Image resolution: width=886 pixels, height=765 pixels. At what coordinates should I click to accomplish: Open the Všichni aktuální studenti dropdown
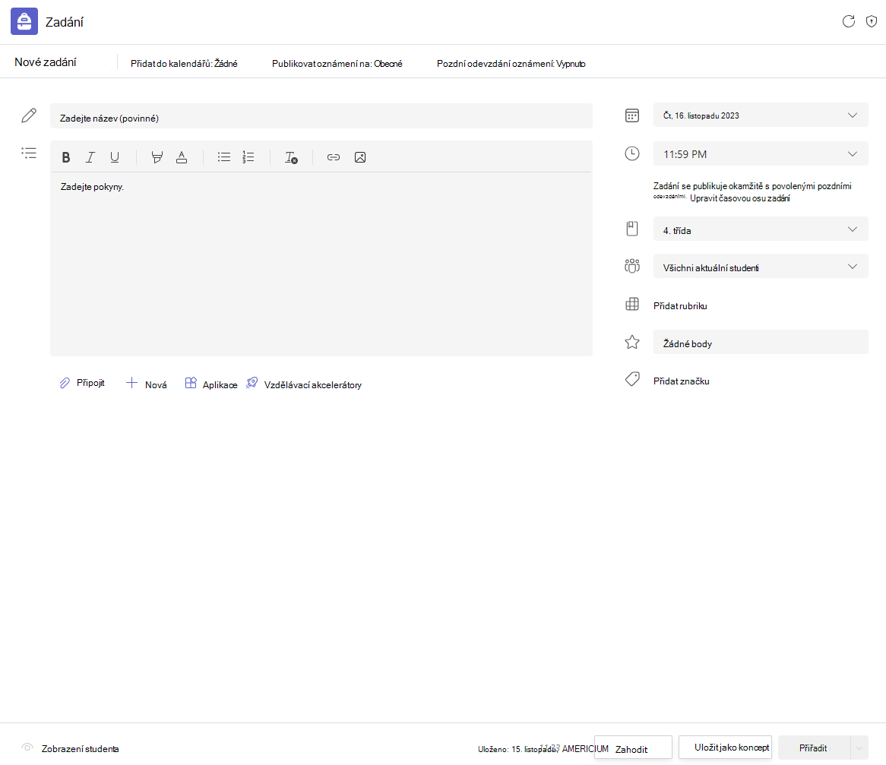tap(761, 267)
